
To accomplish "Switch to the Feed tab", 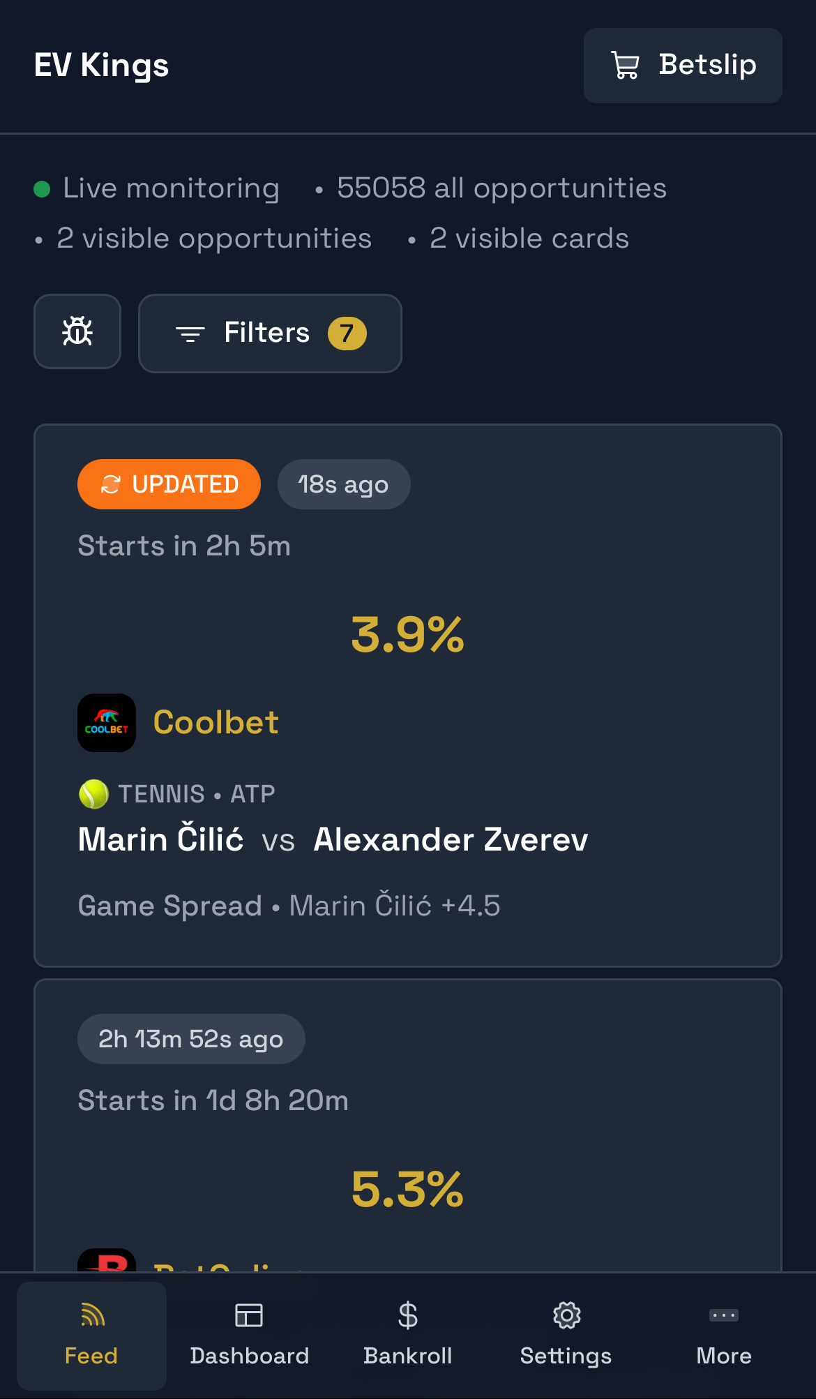I will pyautogui.click(x=91, y=1335).
